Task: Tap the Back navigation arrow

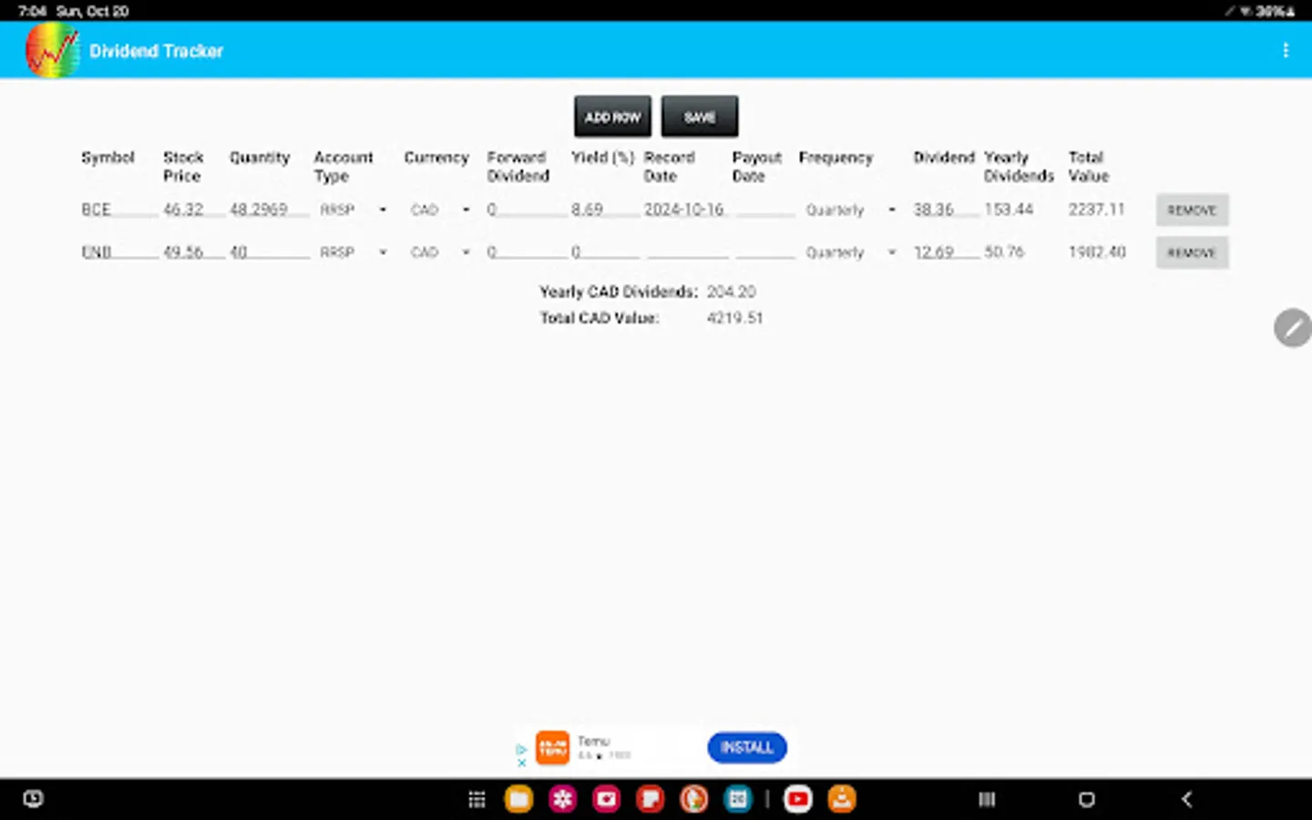Action: pyautogui.click(x=1185, y=799)
